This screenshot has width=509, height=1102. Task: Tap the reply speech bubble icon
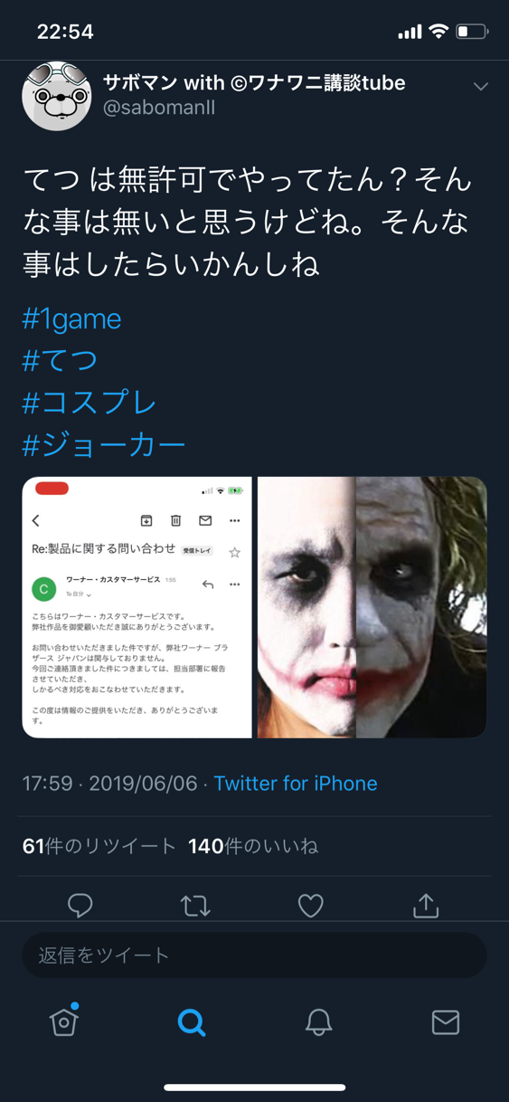(80, 905)
